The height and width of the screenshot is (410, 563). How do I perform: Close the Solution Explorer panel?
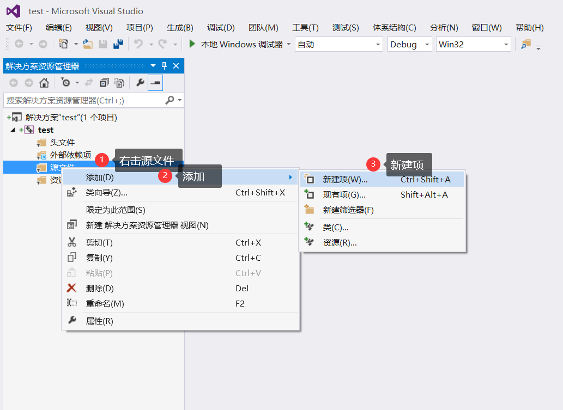pos(176,66)
